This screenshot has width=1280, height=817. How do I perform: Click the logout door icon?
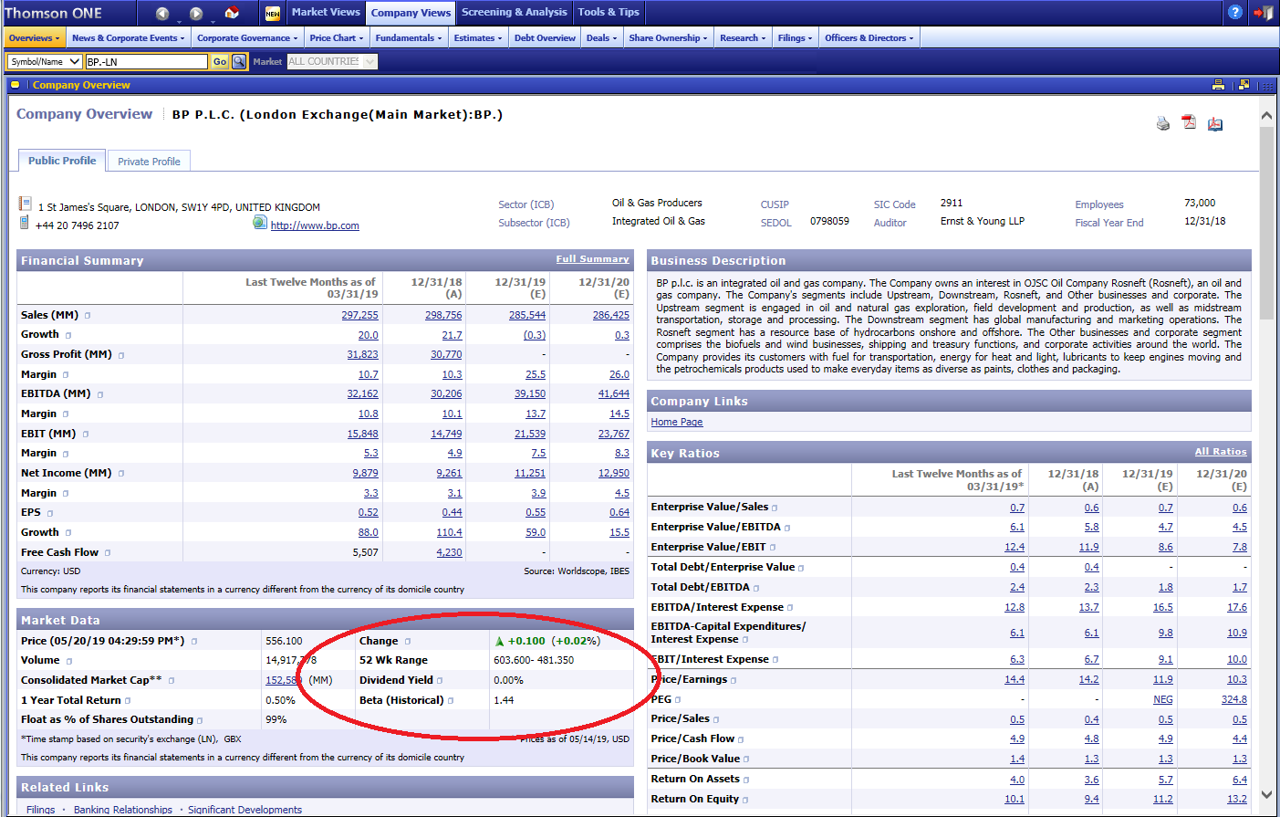pos(1263,13)
